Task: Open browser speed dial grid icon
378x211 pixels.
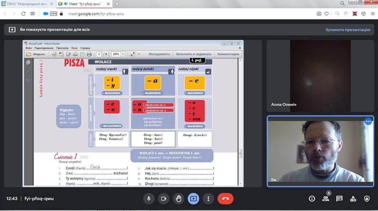Action: pos(32,14)
